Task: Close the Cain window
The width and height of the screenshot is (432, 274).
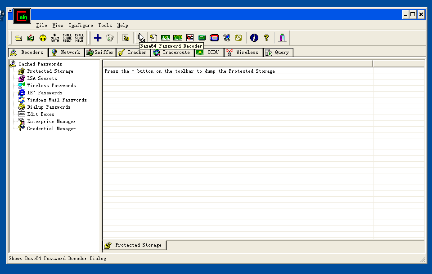Action: pos(421,14)
